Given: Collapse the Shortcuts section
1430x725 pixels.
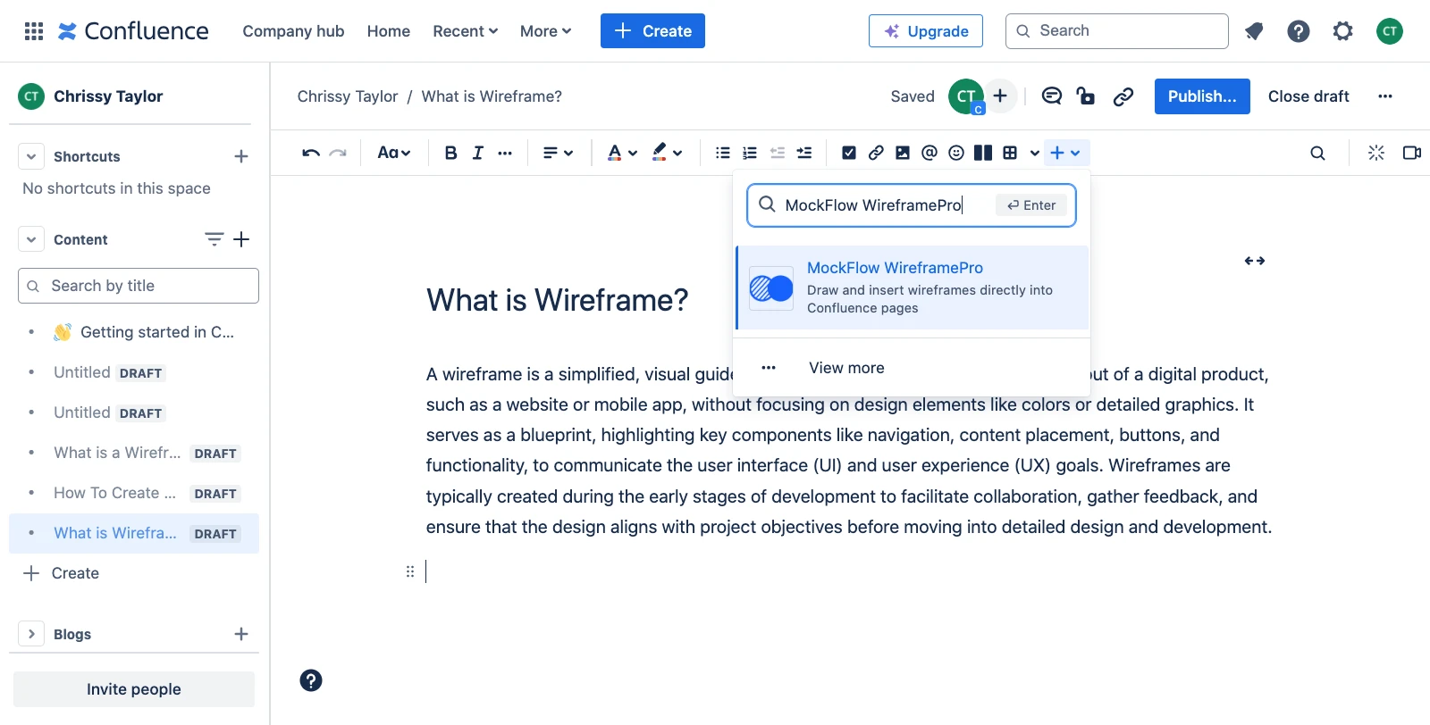Looking at the screenshot, I should click(x=31, y=156).
